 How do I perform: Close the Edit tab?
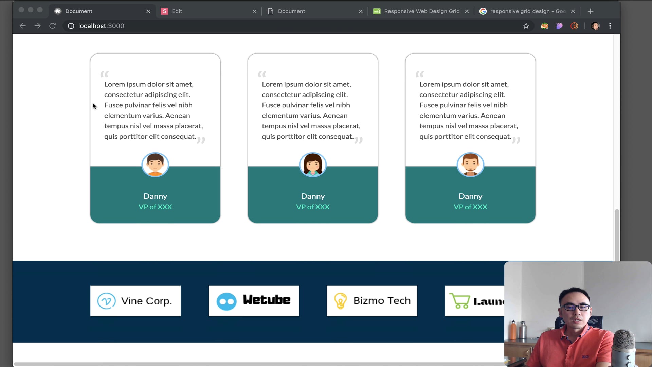[x=254, y=11]
